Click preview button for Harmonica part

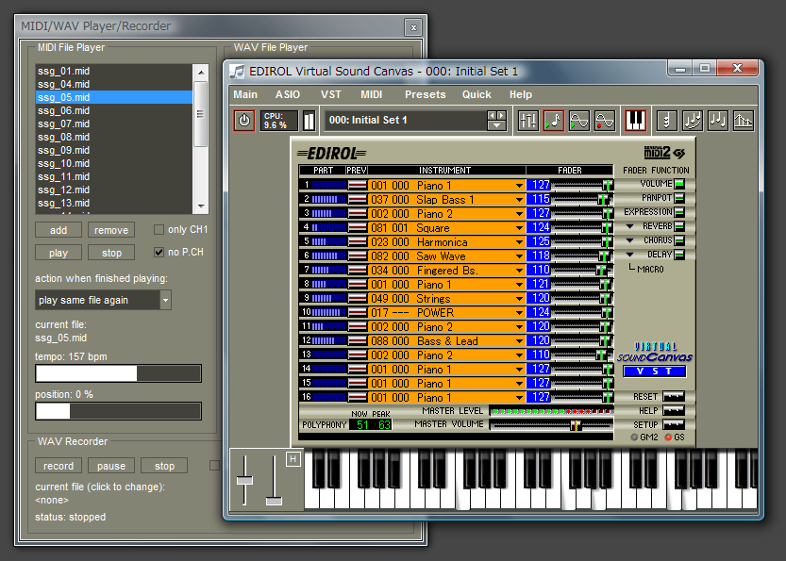pyautogui.click(x=357, y=242)
